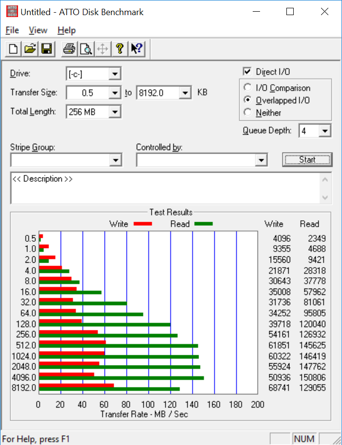Click the red write bar for 8192.0
The height and width of the screenshot is (445, 342).
tap(77, 386)
